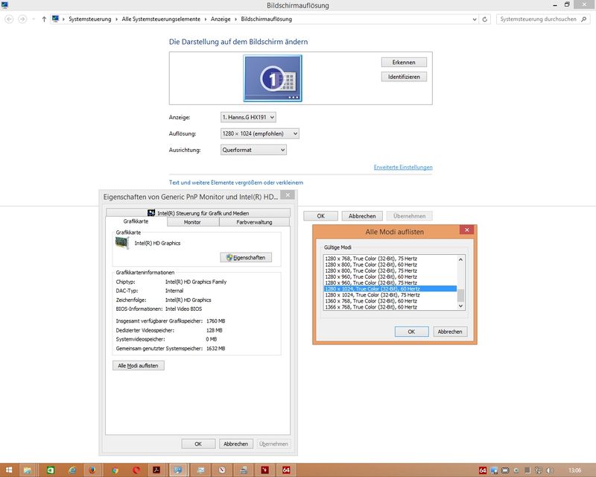Click Abbrechen in the Eigenschaften dialog
Viewport: 596px width, 477px height.
[235, 444]
